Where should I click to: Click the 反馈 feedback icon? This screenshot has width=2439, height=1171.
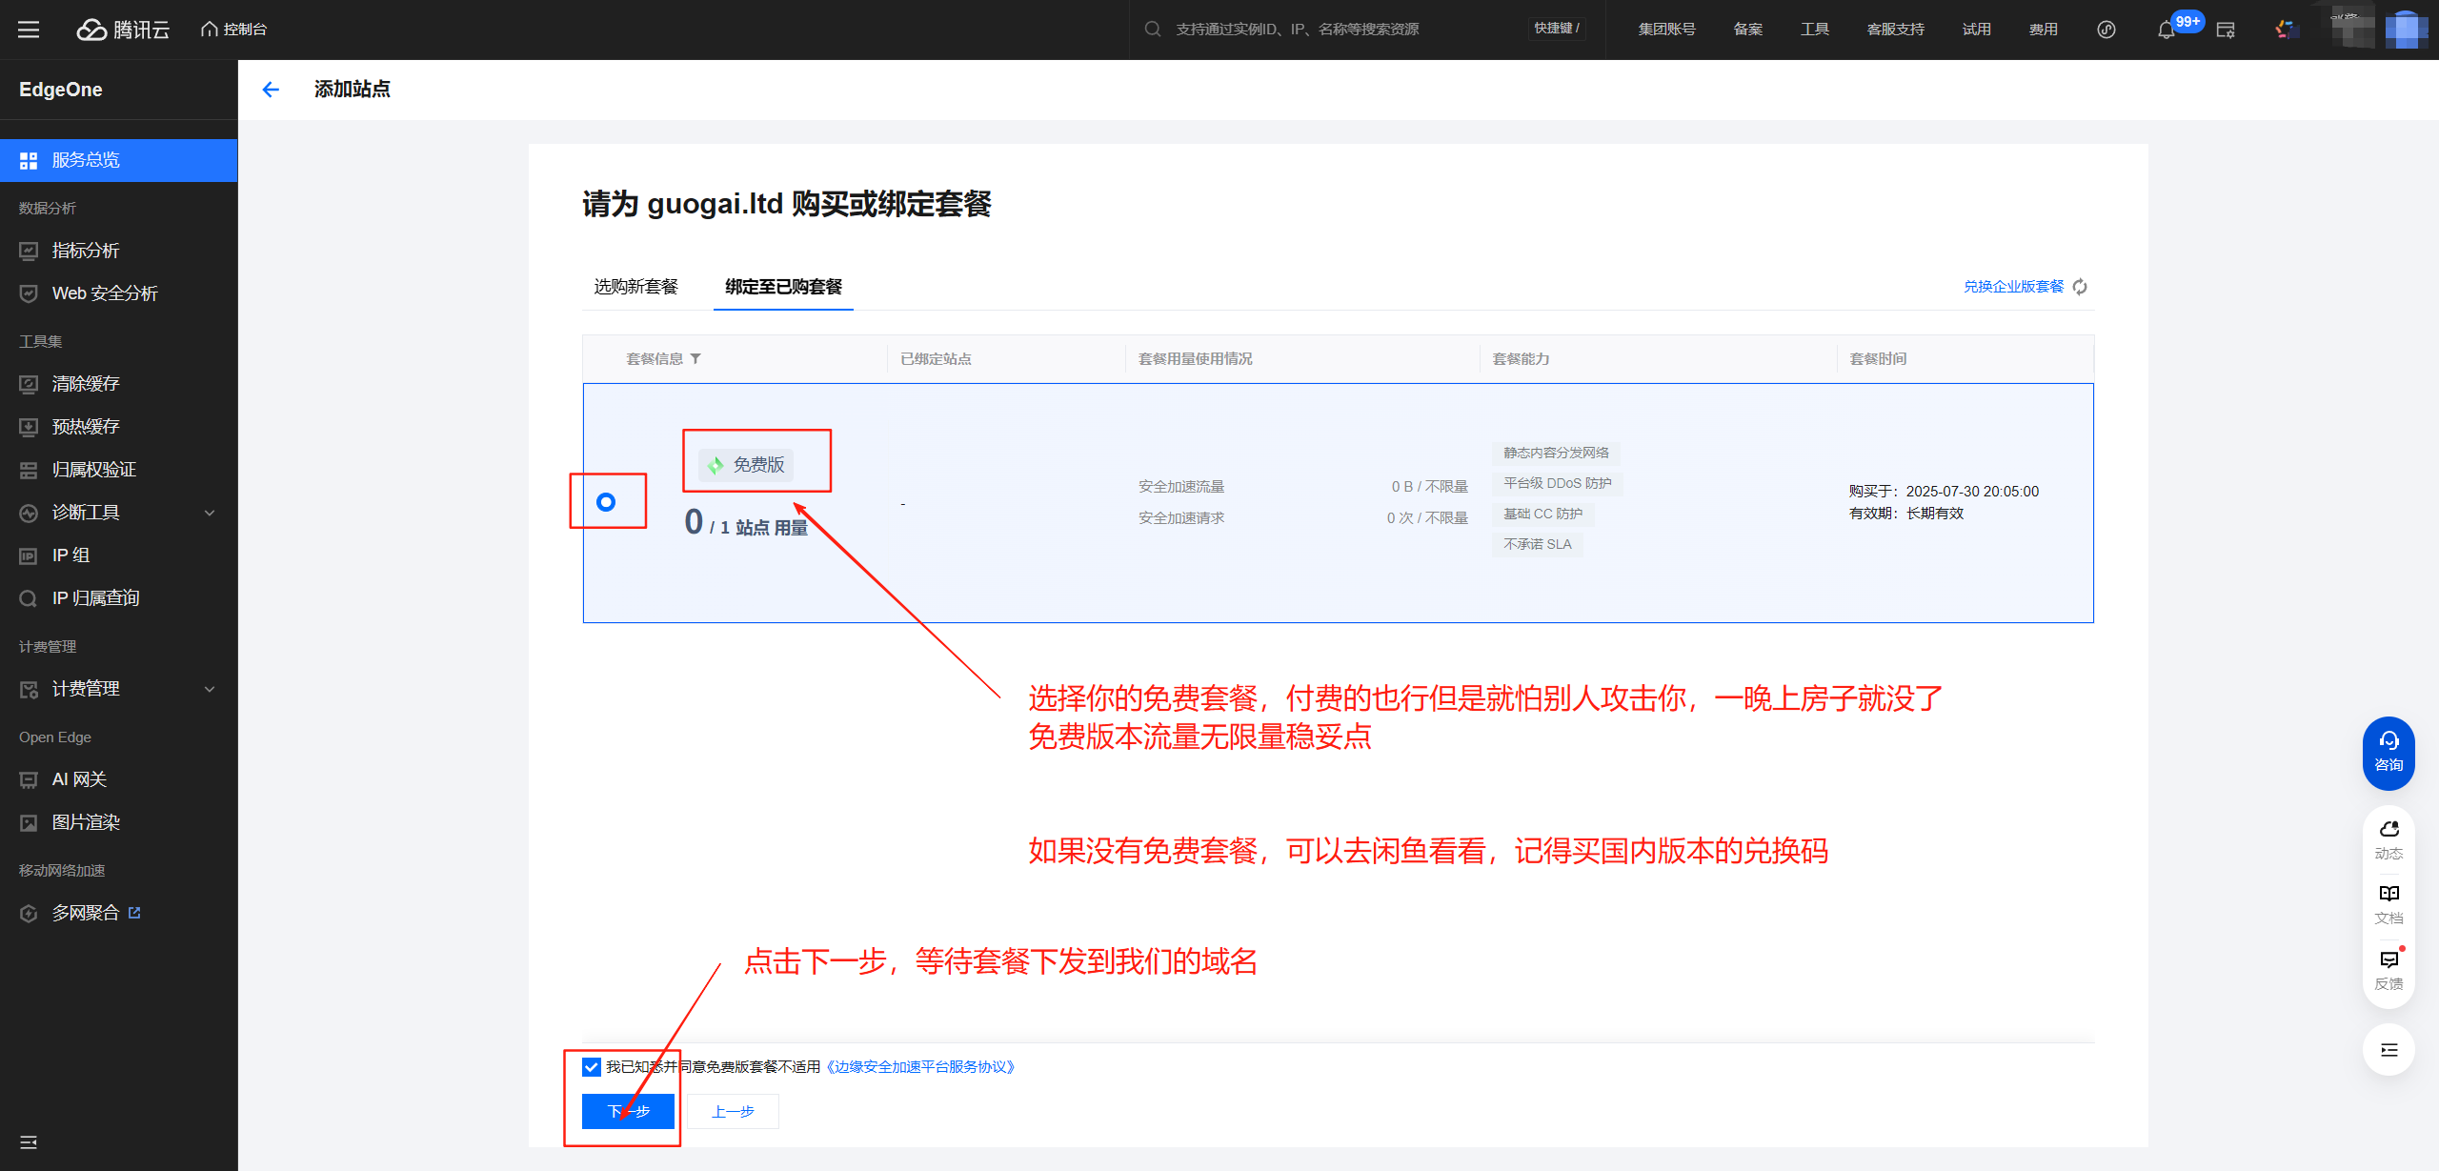pos(2388,969)
